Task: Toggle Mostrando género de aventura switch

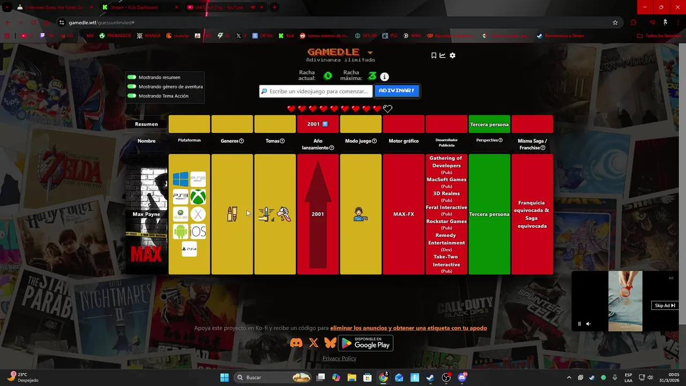Action: click(x=132, y=86)
